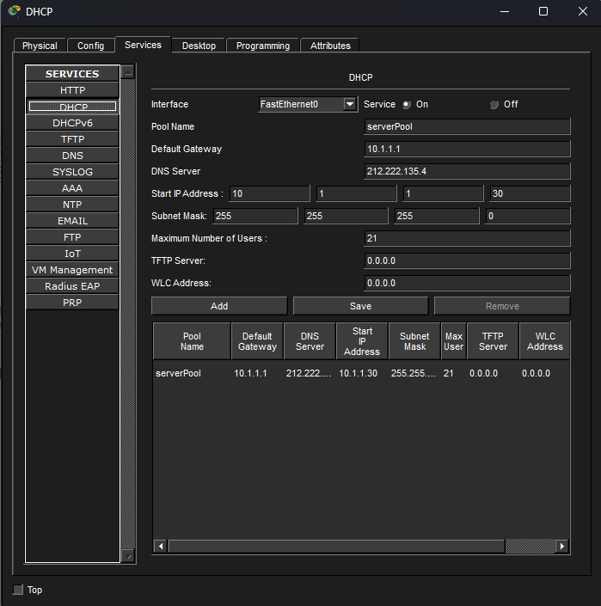Screen dimensions: 601x606
Task: Edit the Default Gateway field
Action: (x=467, y=149)
